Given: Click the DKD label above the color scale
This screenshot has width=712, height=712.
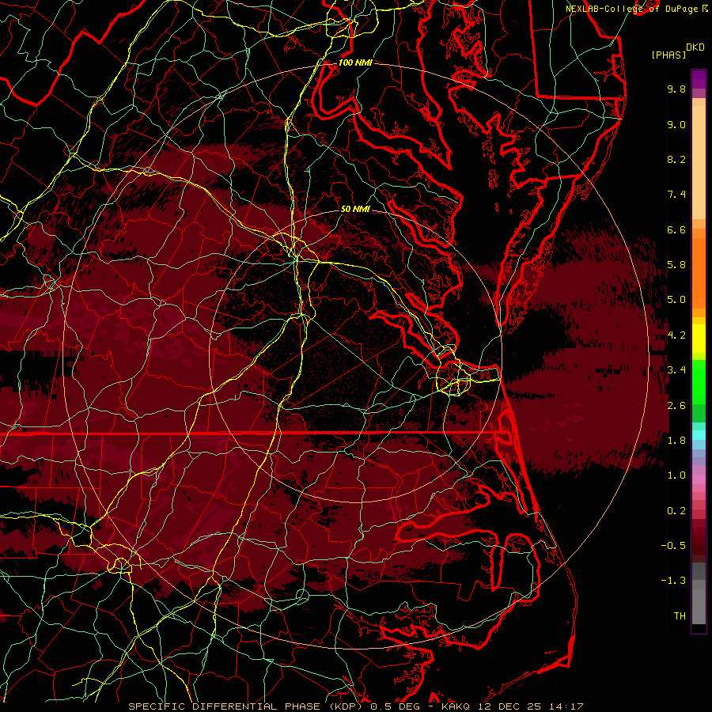Looking at the screenshot, I should [x=695, y=47].
